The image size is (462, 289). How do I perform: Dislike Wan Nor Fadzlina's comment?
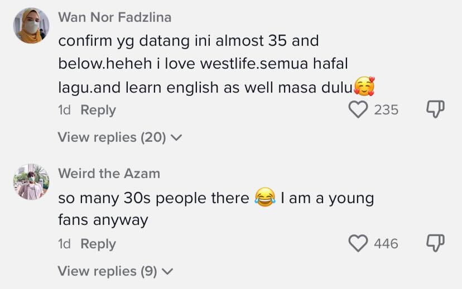click(x=435, y=109)
